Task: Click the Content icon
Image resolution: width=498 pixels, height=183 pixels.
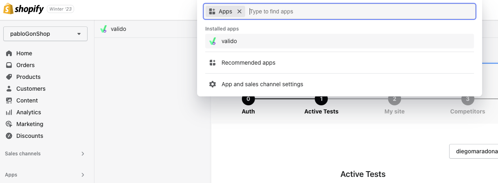Action: click(9, 100)
